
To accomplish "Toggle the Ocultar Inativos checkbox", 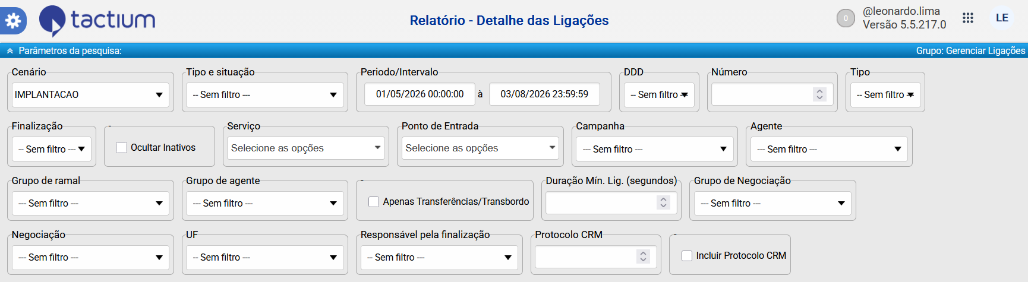I will coord(122,147).
